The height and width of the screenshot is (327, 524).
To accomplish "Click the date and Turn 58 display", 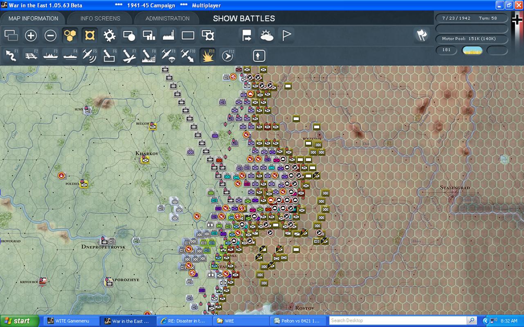I will [x=472, y=18].
